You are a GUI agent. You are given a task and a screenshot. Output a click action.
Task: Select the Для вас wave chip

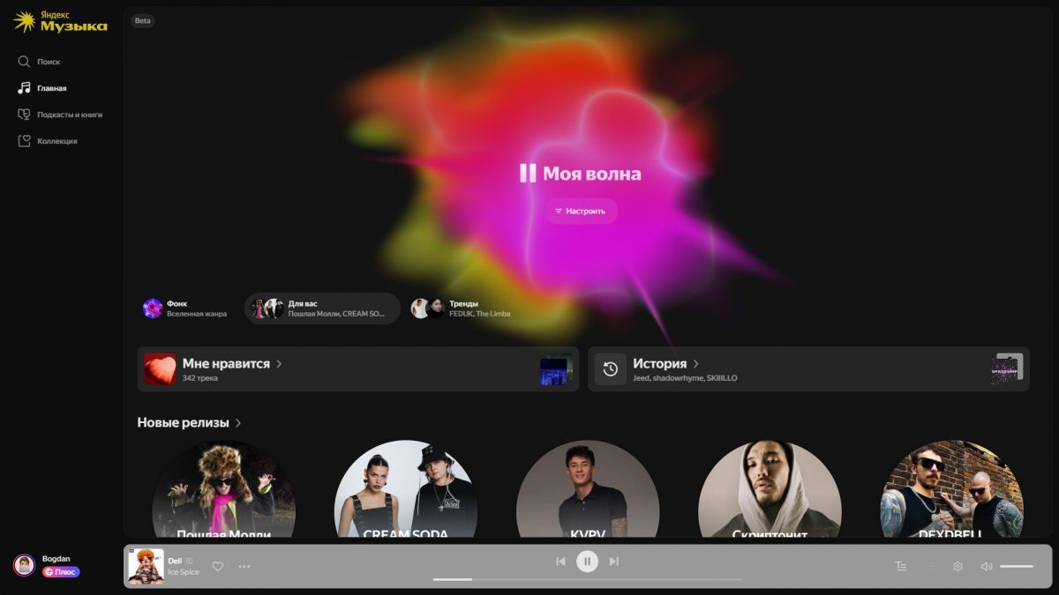tap(322, 309)
